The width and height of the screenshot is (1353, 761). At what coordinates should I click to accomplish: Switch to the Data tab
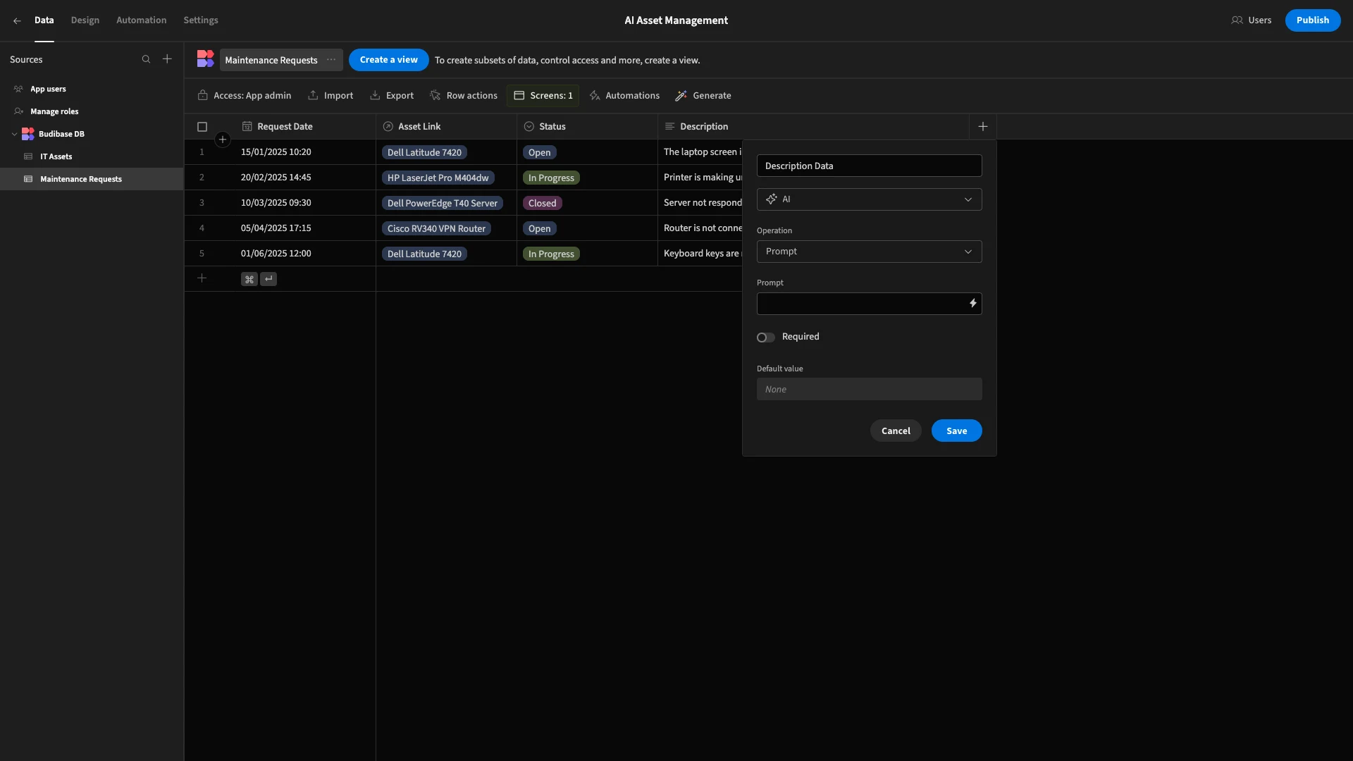coord(44,20)
